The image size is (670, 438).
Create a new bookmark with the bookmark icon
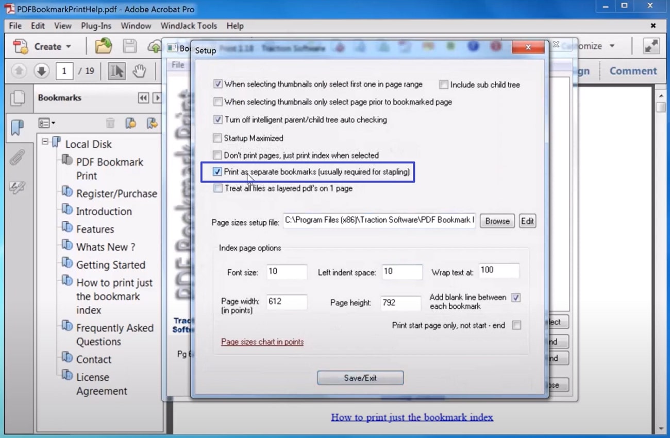click(x=130, y=123)
